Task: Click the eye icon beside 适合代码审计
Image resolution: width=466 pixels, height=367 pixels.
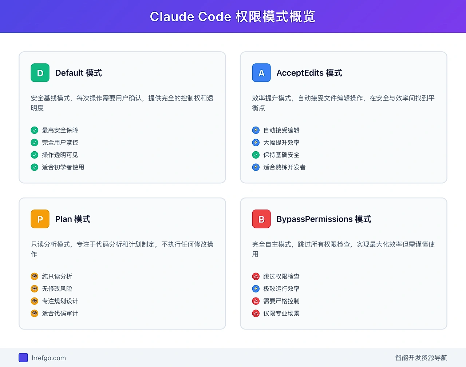Action: (x=35, y=314)
